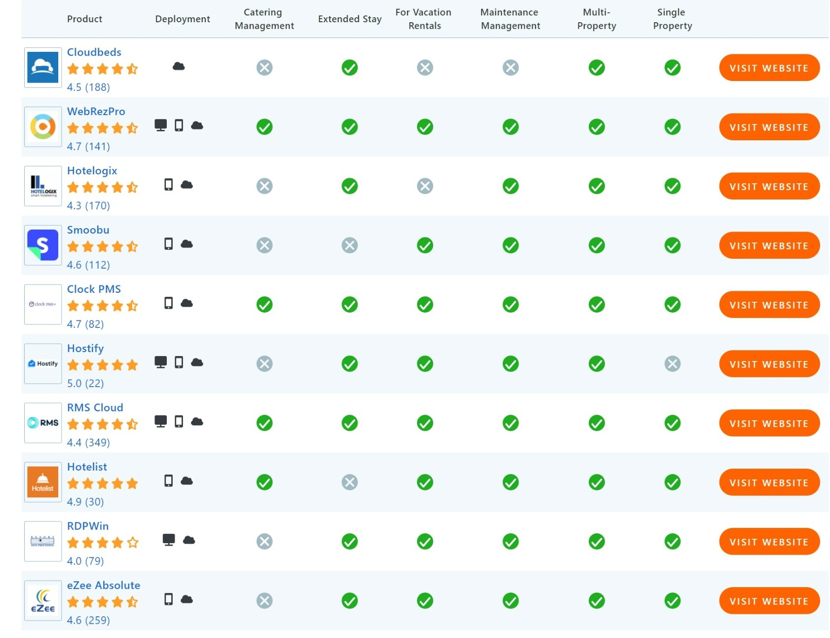Click Smoobu gray X under Extended Stay
The height and width of the screenshot is (638, 830).
point(349,245)
